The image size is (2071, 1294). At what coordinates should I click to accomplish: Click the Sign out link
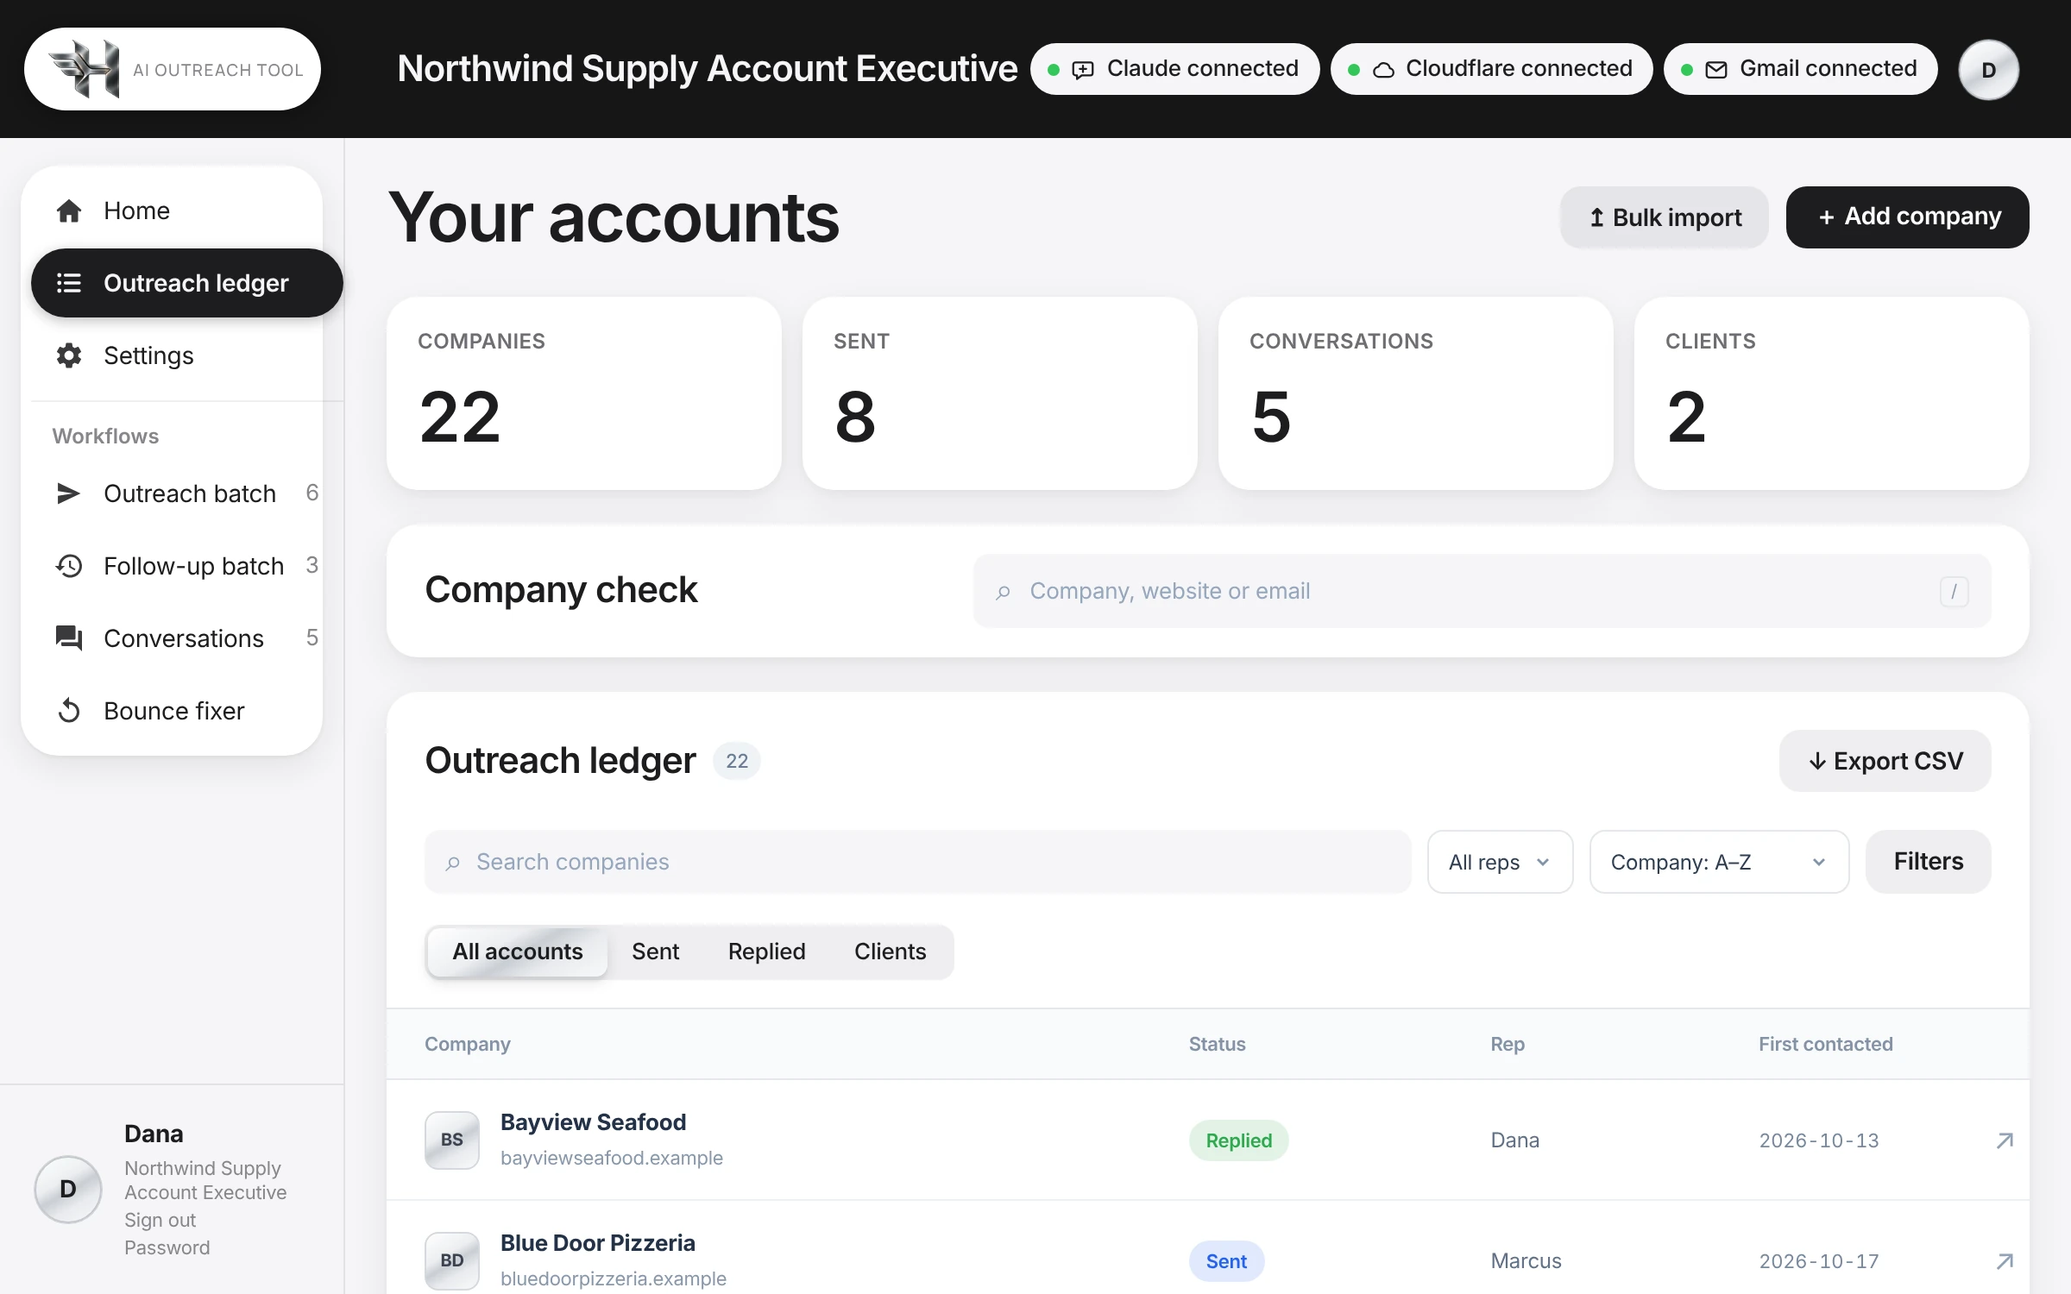pyautogui.click(x=160, y=1220)
